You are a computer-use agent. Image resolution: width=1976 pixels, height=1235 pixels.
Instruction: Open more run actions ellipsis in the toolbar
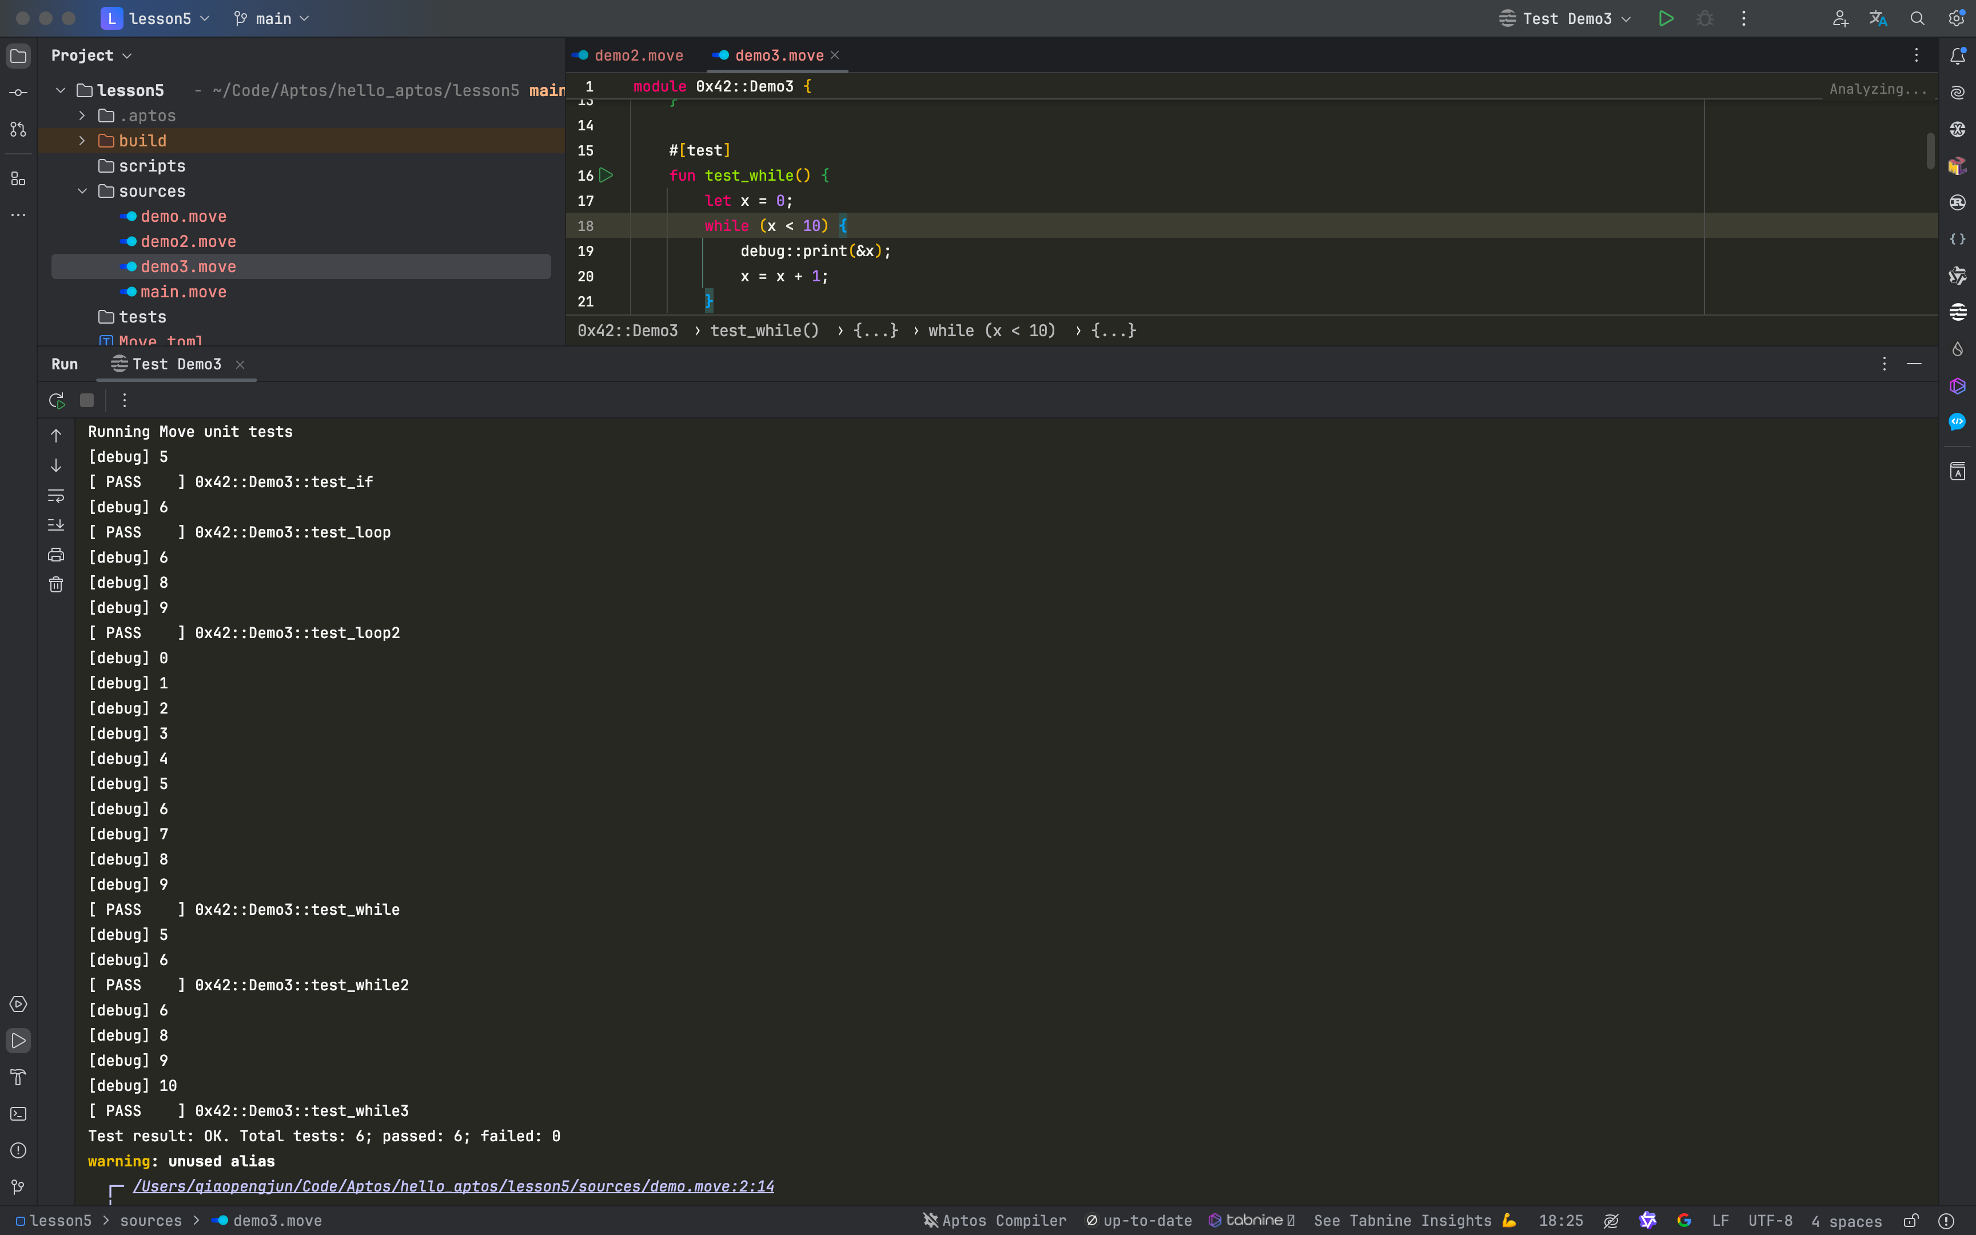[x=1743, y=18]
